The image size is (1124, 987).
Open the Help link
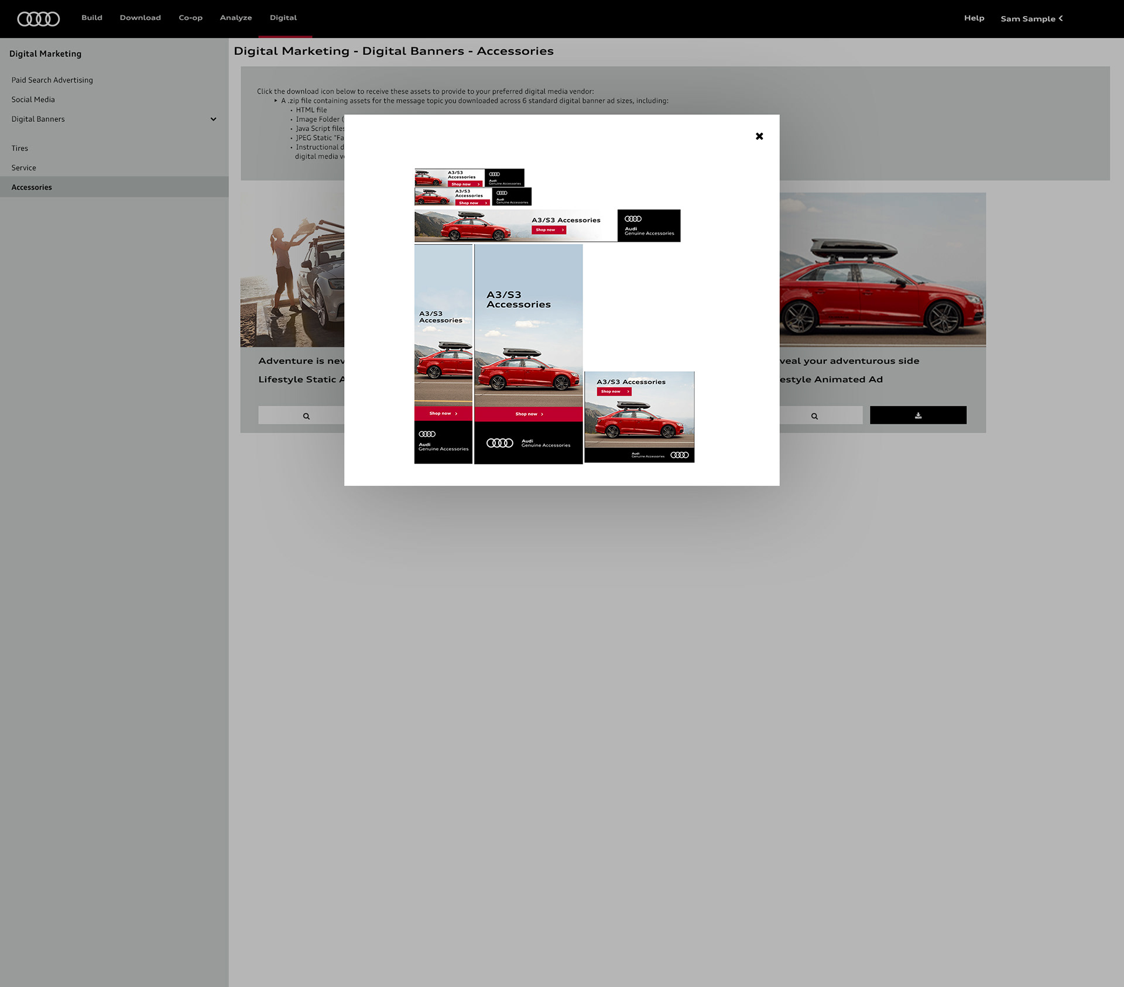(974, 18)
